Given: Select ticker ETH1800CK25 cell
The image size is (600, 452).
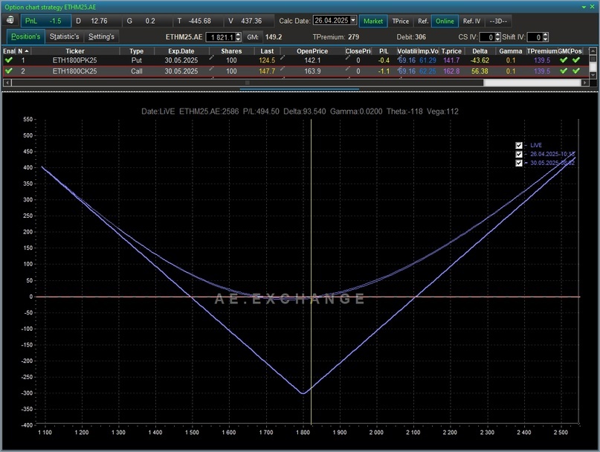Looking at the screenshot, I should pyautogui.click(x=75, y=71).
